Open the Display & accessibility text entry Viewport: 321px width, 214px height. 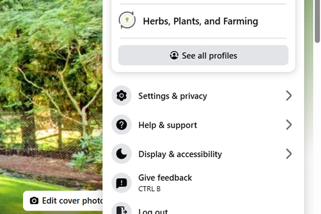(x=180, y=154)
